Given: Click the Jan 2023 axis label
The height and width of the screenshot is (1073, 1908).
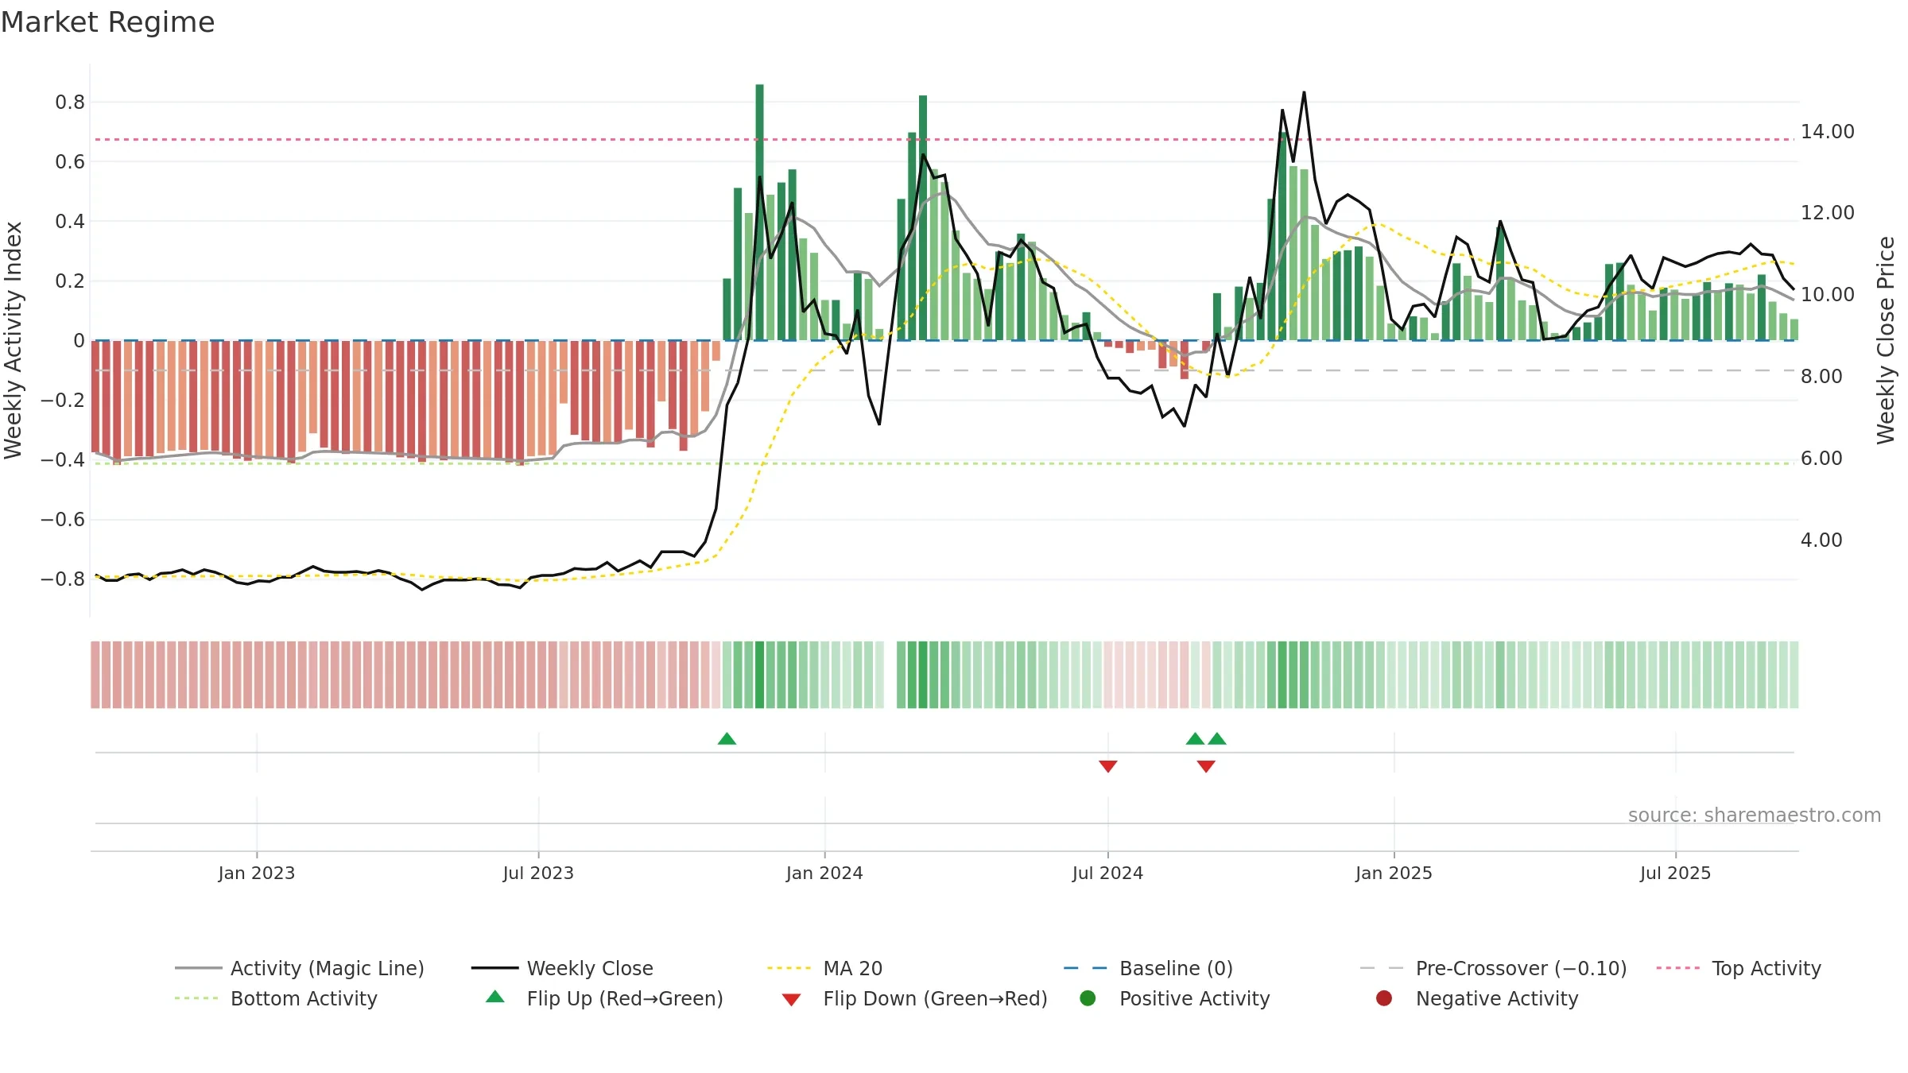Looking at the screenshot, I should click(257, 873).
